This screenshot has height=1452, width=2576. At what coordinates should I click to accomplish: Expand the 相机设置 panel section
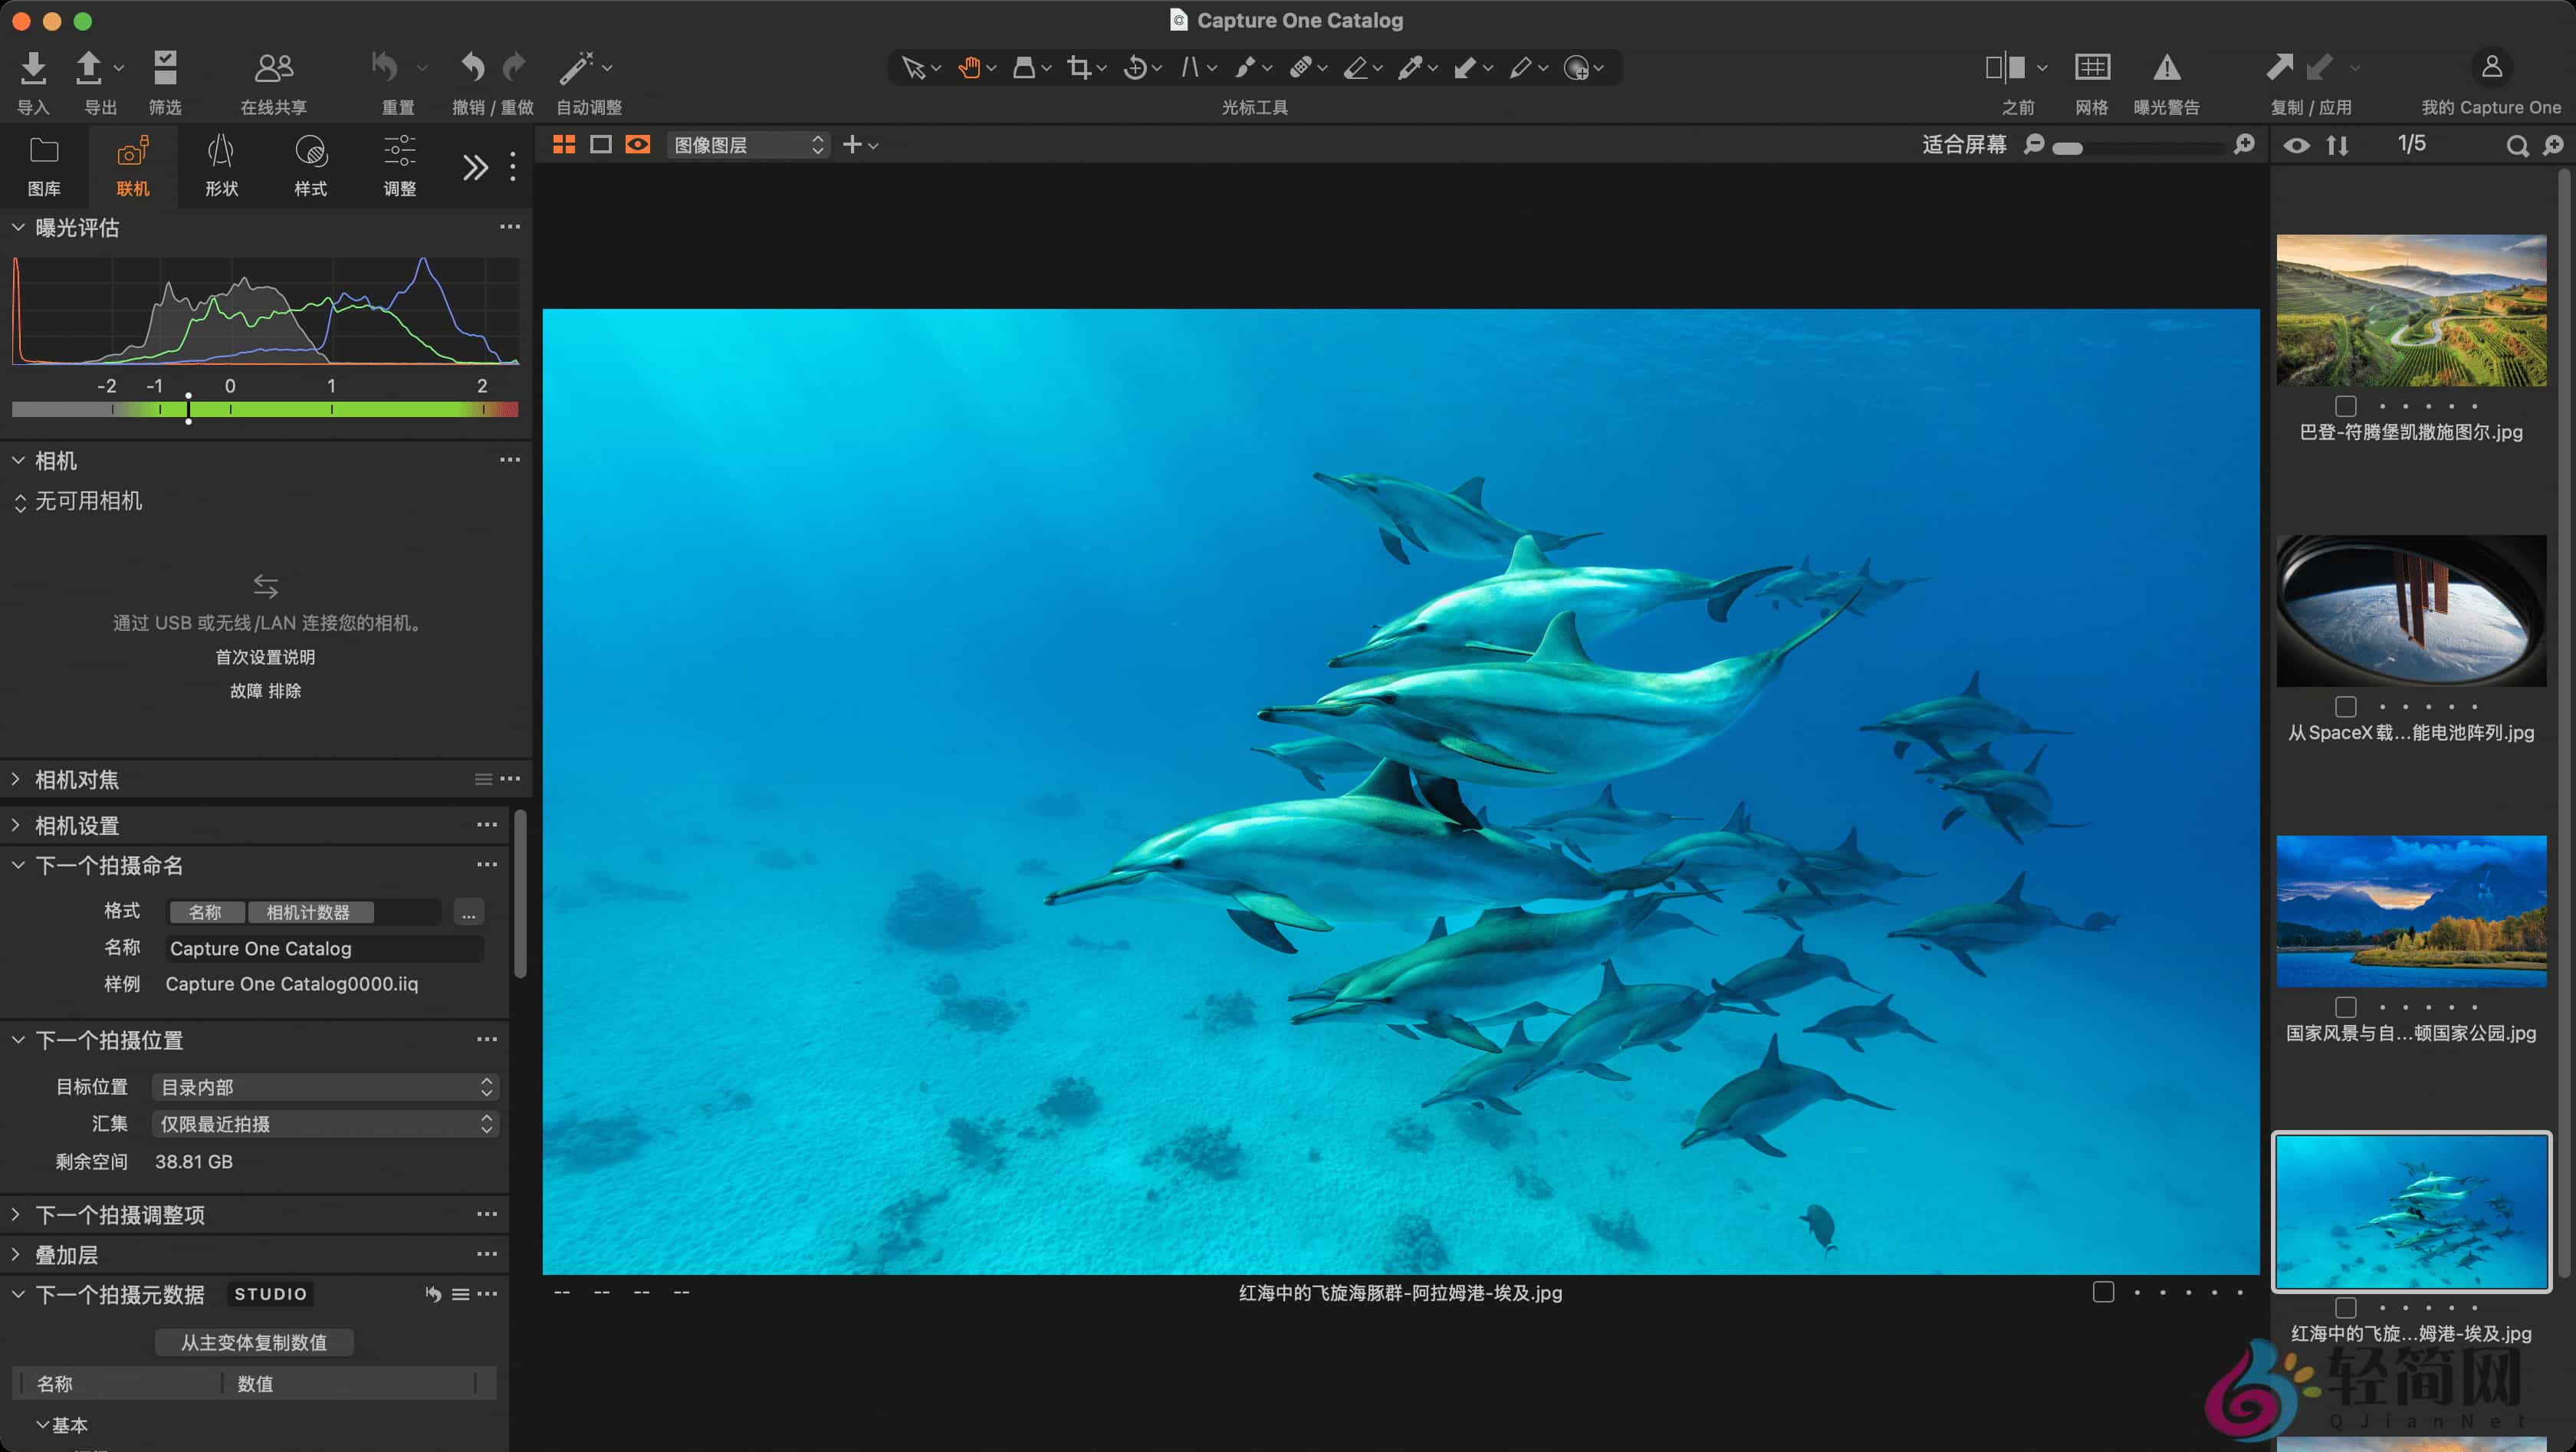pos(77,825)
